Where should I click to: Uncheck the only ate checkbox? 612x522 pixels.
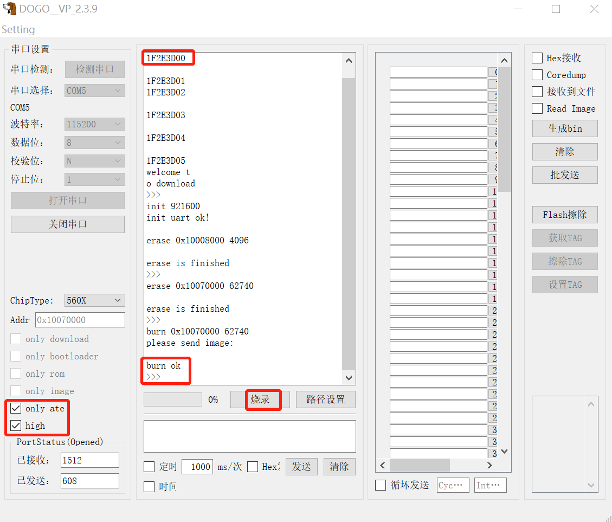point(16,408)
